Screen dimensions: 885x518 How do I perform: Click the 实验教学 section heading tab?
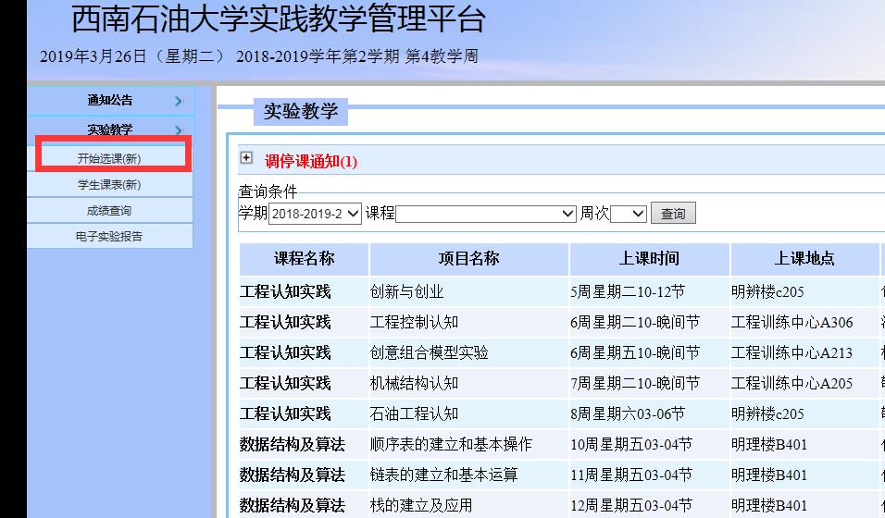pyautogui.click(x=301, y=111)
